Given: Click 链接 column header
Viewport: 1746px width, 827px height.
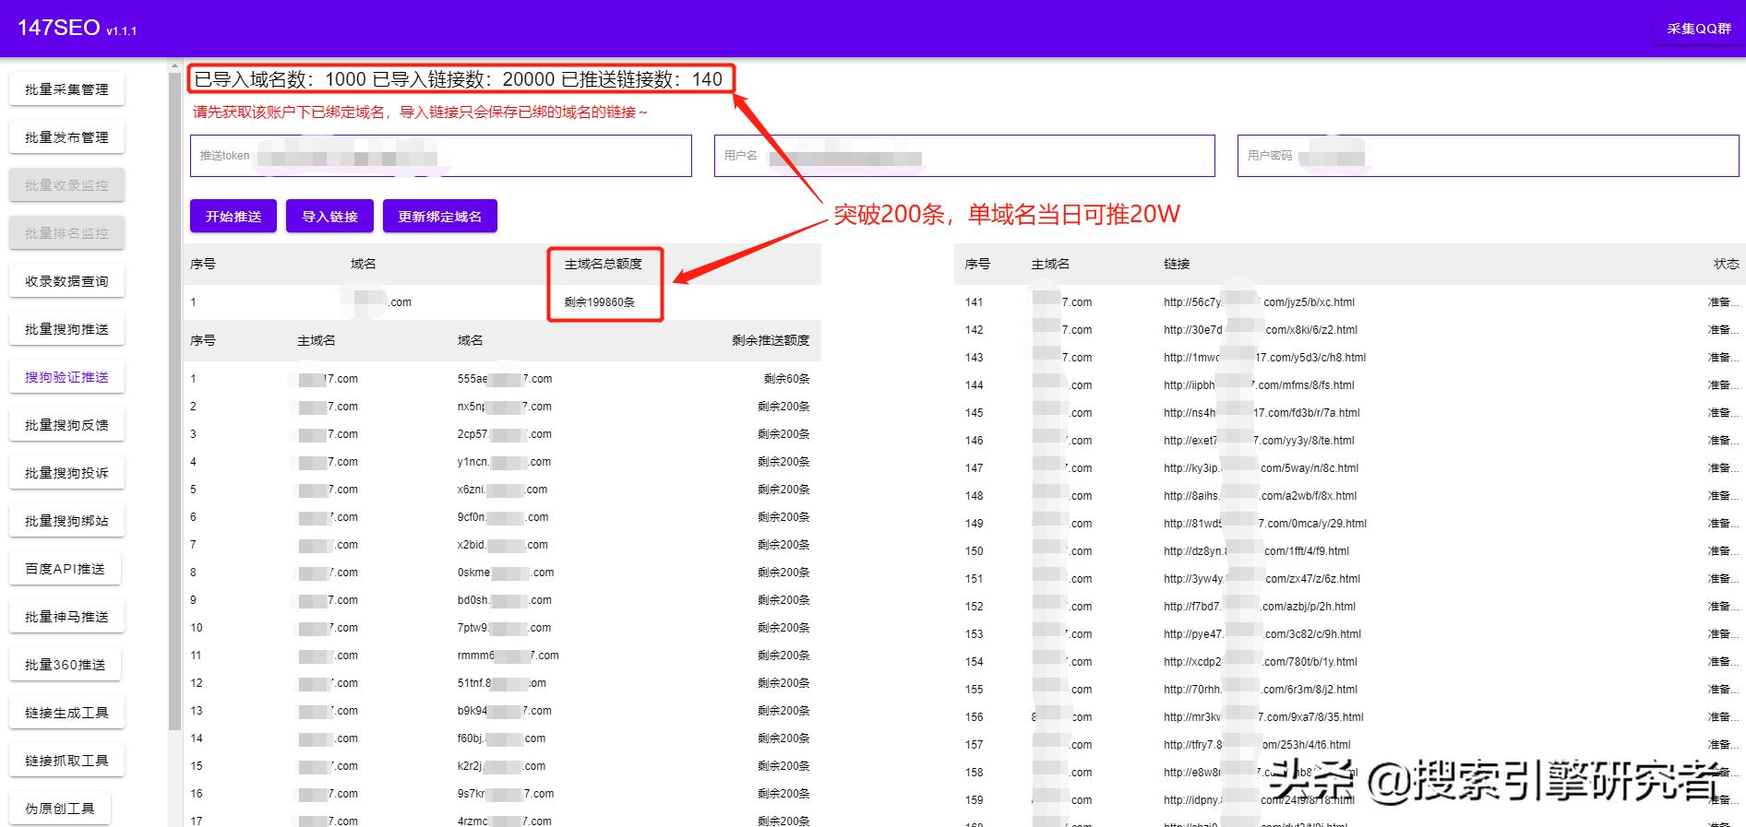Looking at the screenshot, I should tap(1177, 264).
